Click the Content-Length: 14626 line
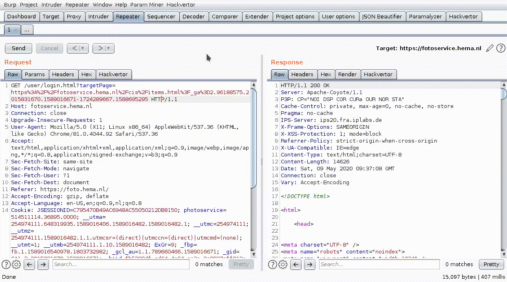The image size is (507, 282). pyautogui.click(x=315, y=161)
